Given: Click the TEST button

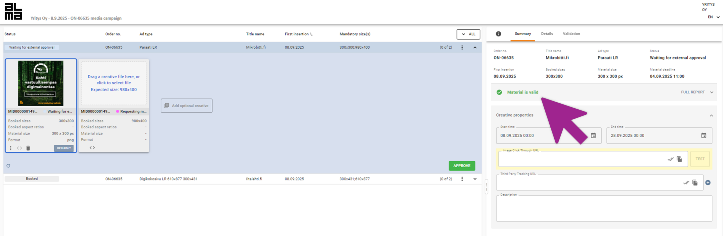Looking at the screenshot, I should tap(700, 159).
